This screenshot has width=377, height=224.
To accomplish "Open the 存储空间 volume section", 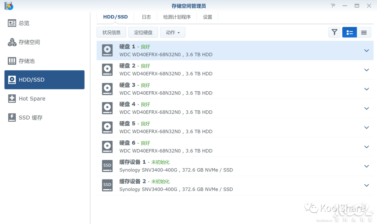I will (x=44, y=42).
